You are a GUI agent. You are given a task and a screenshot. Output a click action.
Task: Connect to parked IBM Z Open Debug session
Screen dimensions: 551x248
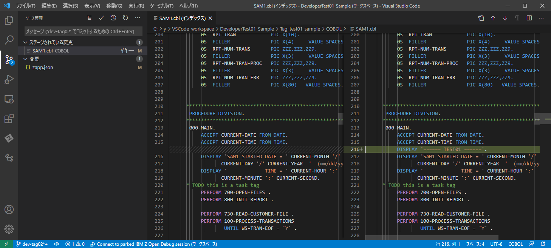154,244
